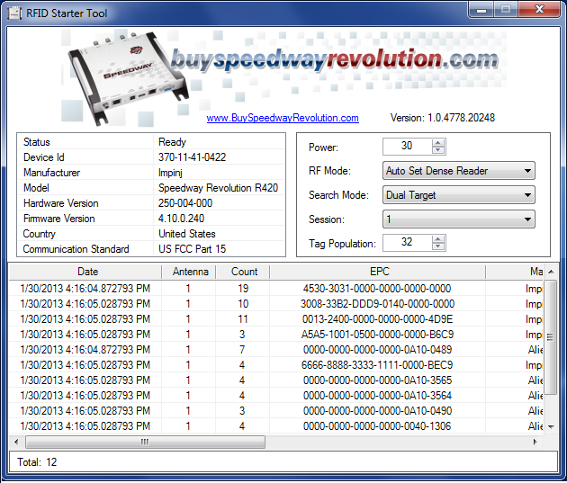Click the Tag Population field showing 32
This screenshot has height=483, width=567.
[407, 243]
